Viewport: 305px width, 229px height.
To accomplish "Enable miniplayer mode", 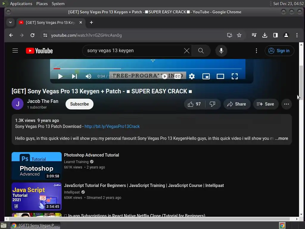I will [x=206, y=76].
